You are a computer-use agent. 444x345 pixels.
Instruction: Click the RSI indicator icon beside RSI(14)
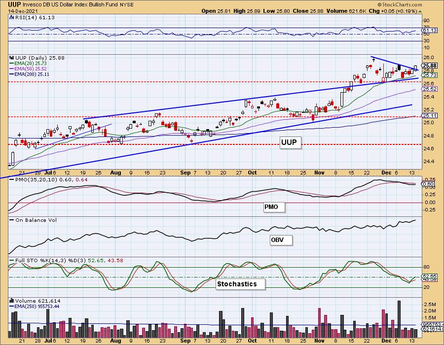(x=12, y=17)
